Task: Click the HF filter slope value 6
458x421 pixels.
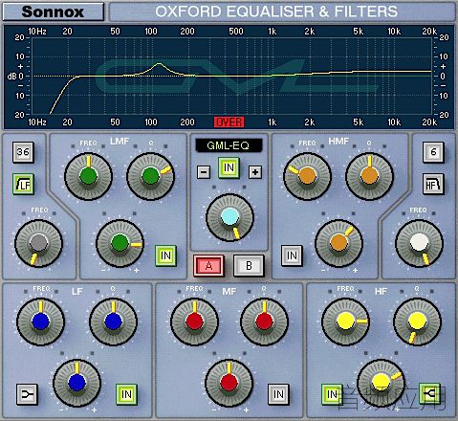Action: tap(433, 152)
